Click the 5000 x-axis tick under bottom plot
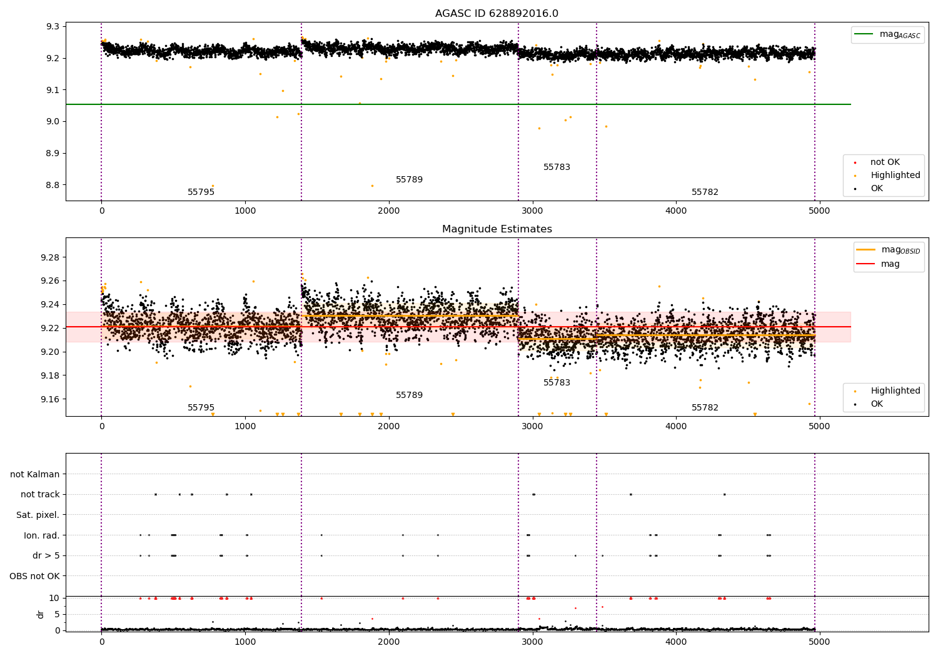The height and width of the screenshot is (656, 938). 819,642
